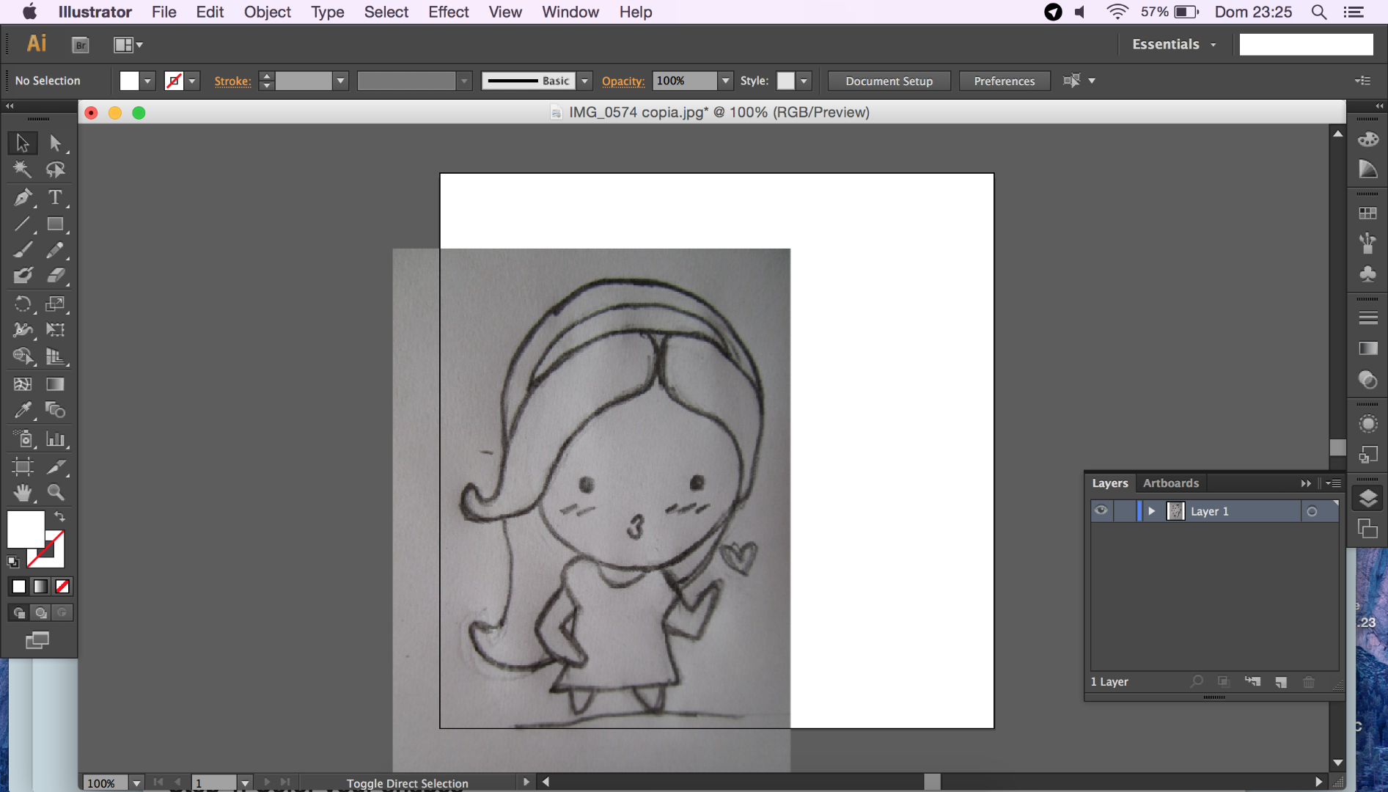Screen dimensions: 1388x792
Task: Select the Rotate tool
Action: coord(23,303)
